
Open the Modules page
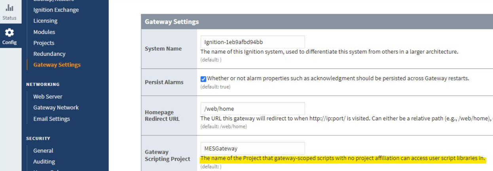pyautogui.click(x=44, y=32)
